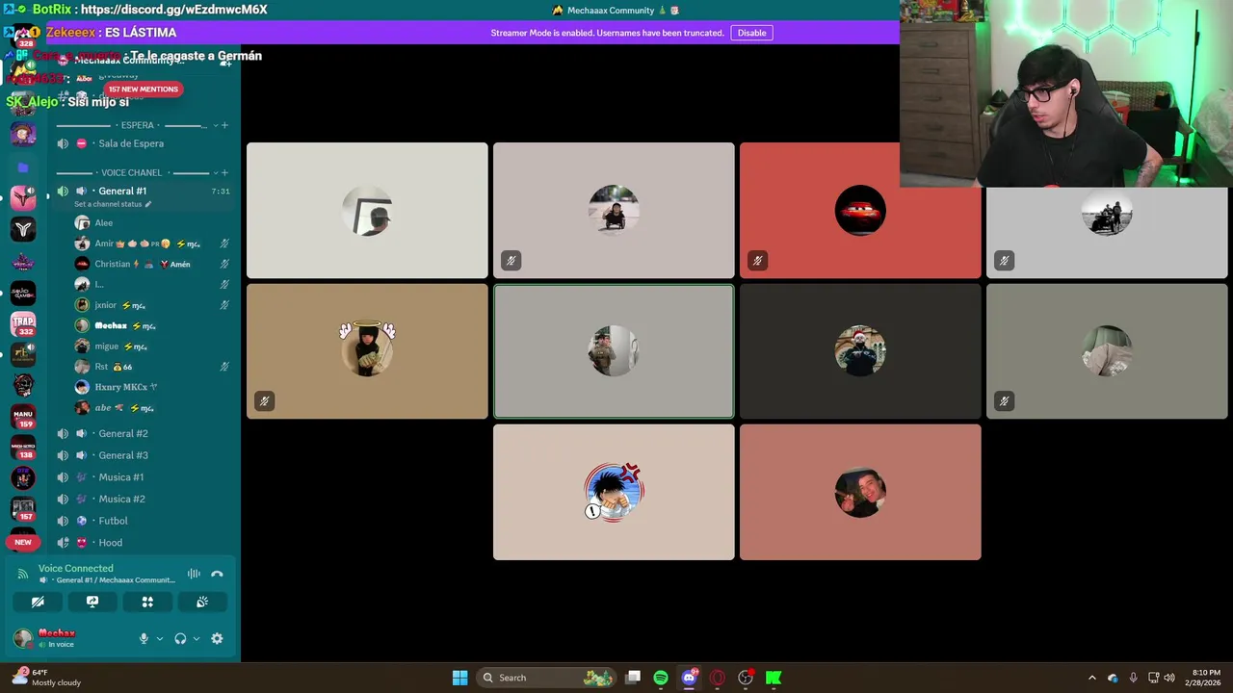Open Discord taskbar icon
The image size is (1233, 693).
pos(689,678)
